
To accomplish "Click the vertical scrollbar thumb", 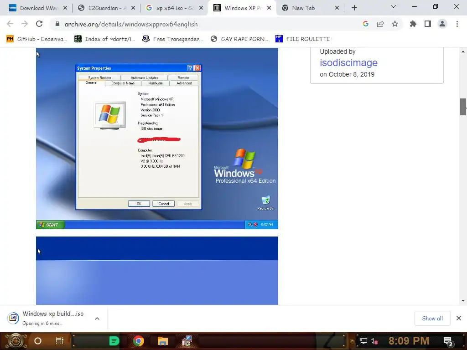I will (x=463, y=107).
